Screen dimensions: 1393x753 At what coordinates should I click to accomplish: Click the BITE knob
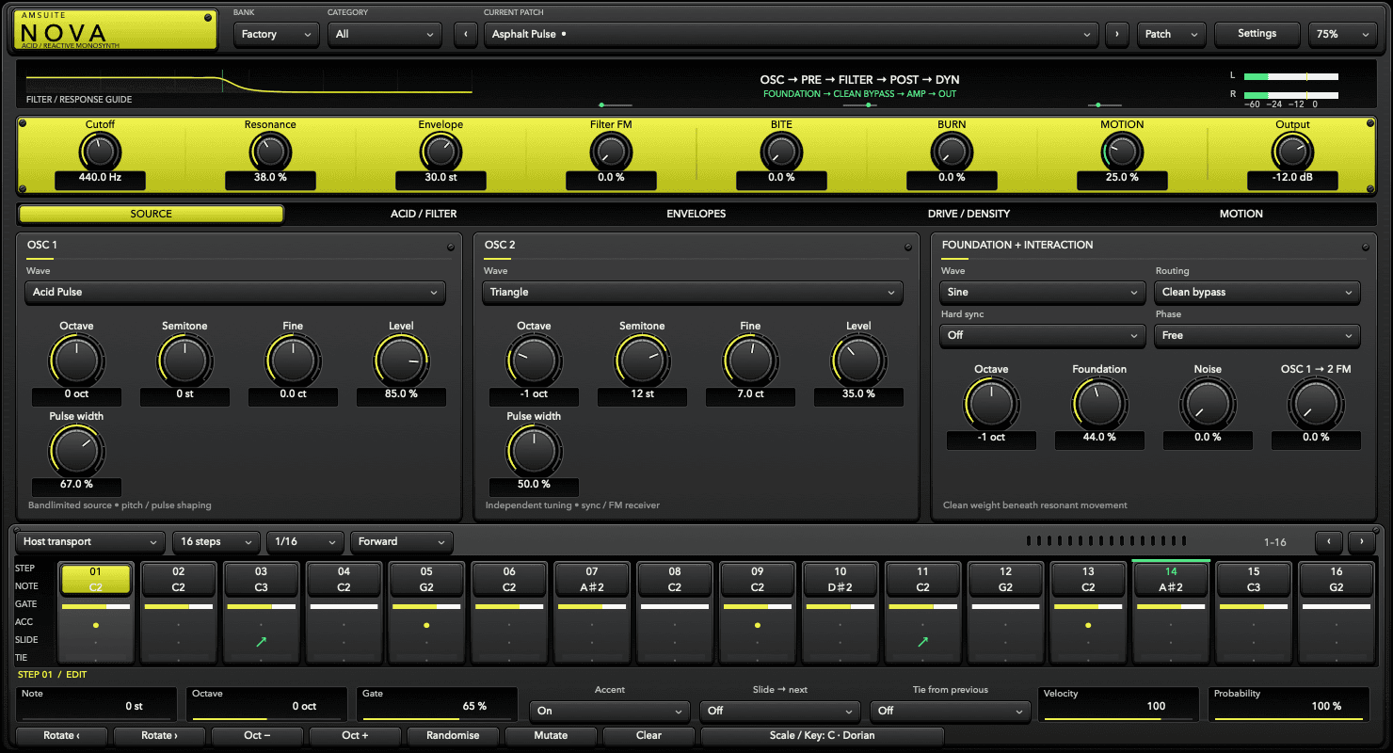(x=781, y=151)
